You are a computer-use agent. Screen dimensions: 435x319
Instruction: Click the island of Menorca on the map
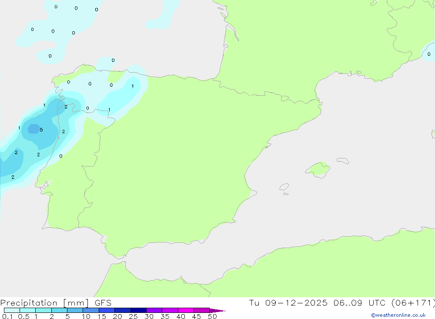point(343,161)
